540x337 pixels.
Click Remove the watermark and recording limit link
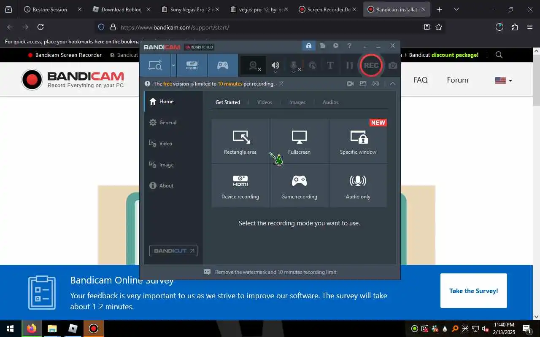(x=275, y=272)
